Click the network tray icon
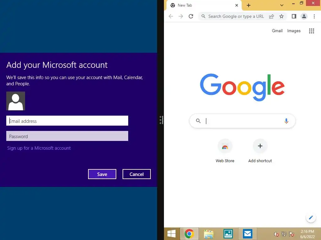The height and width of the screenshot is (240, 321). pos(284,234)
